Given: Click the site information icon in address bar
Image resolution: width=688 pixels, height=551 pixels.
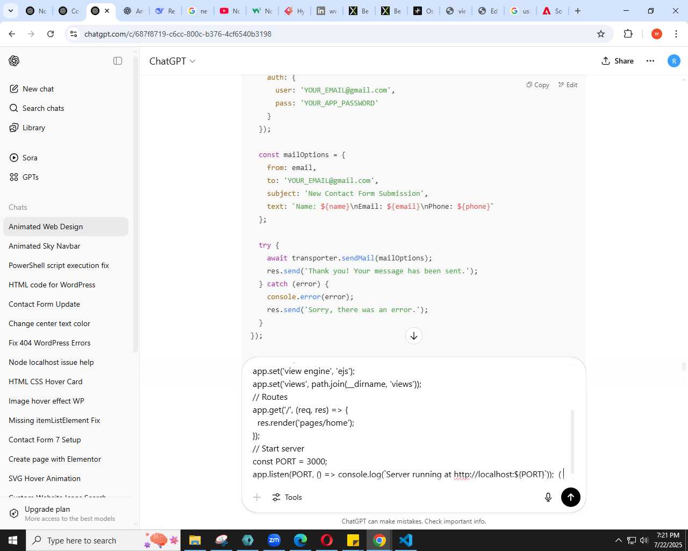Looking at the screenshot, I should click(x=74, y=34).
